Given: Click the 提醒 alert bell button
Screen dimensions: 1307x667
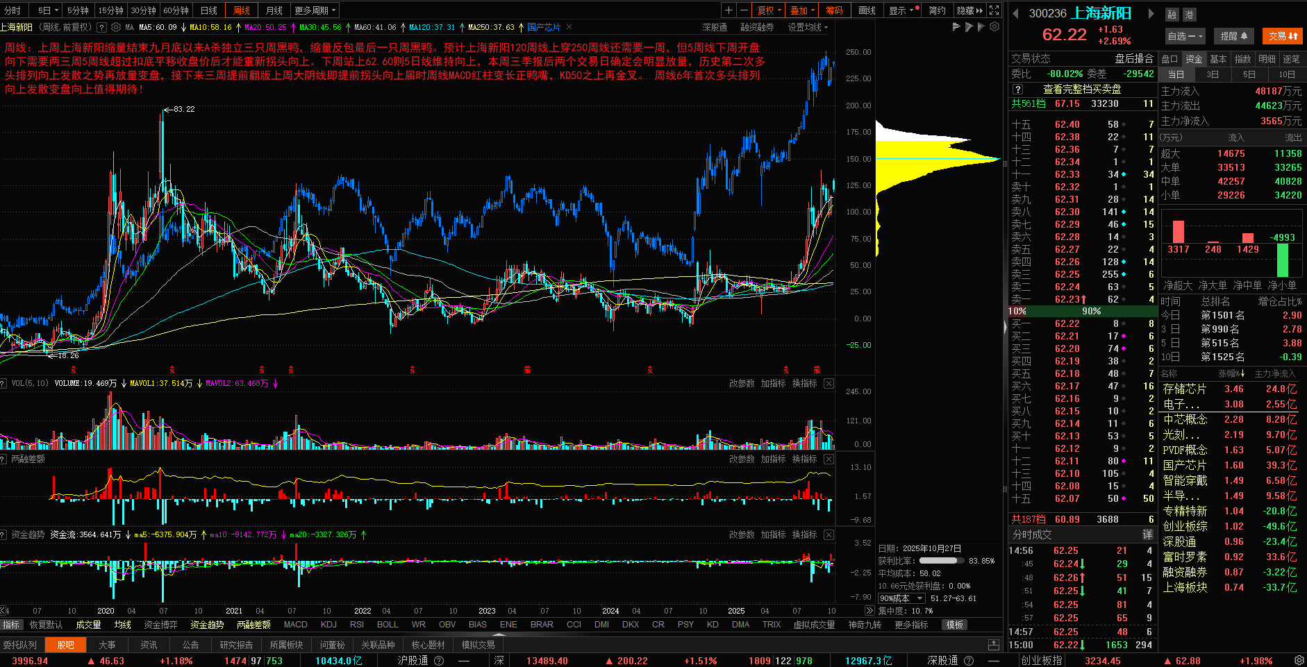Looking at the screenshot, I should [1234, 36].
